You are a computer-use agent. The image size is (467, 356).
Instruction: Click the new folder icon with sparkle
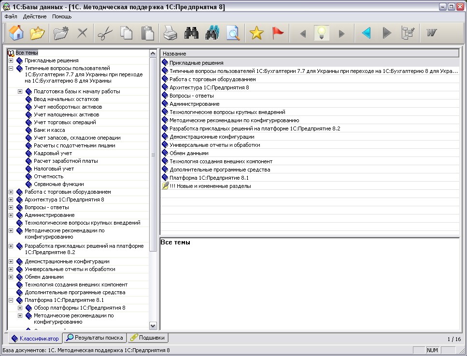(61, 33)
